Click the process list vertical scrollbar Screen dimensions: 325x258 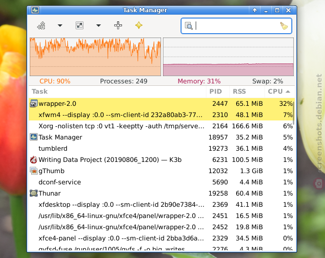point(293,113)
